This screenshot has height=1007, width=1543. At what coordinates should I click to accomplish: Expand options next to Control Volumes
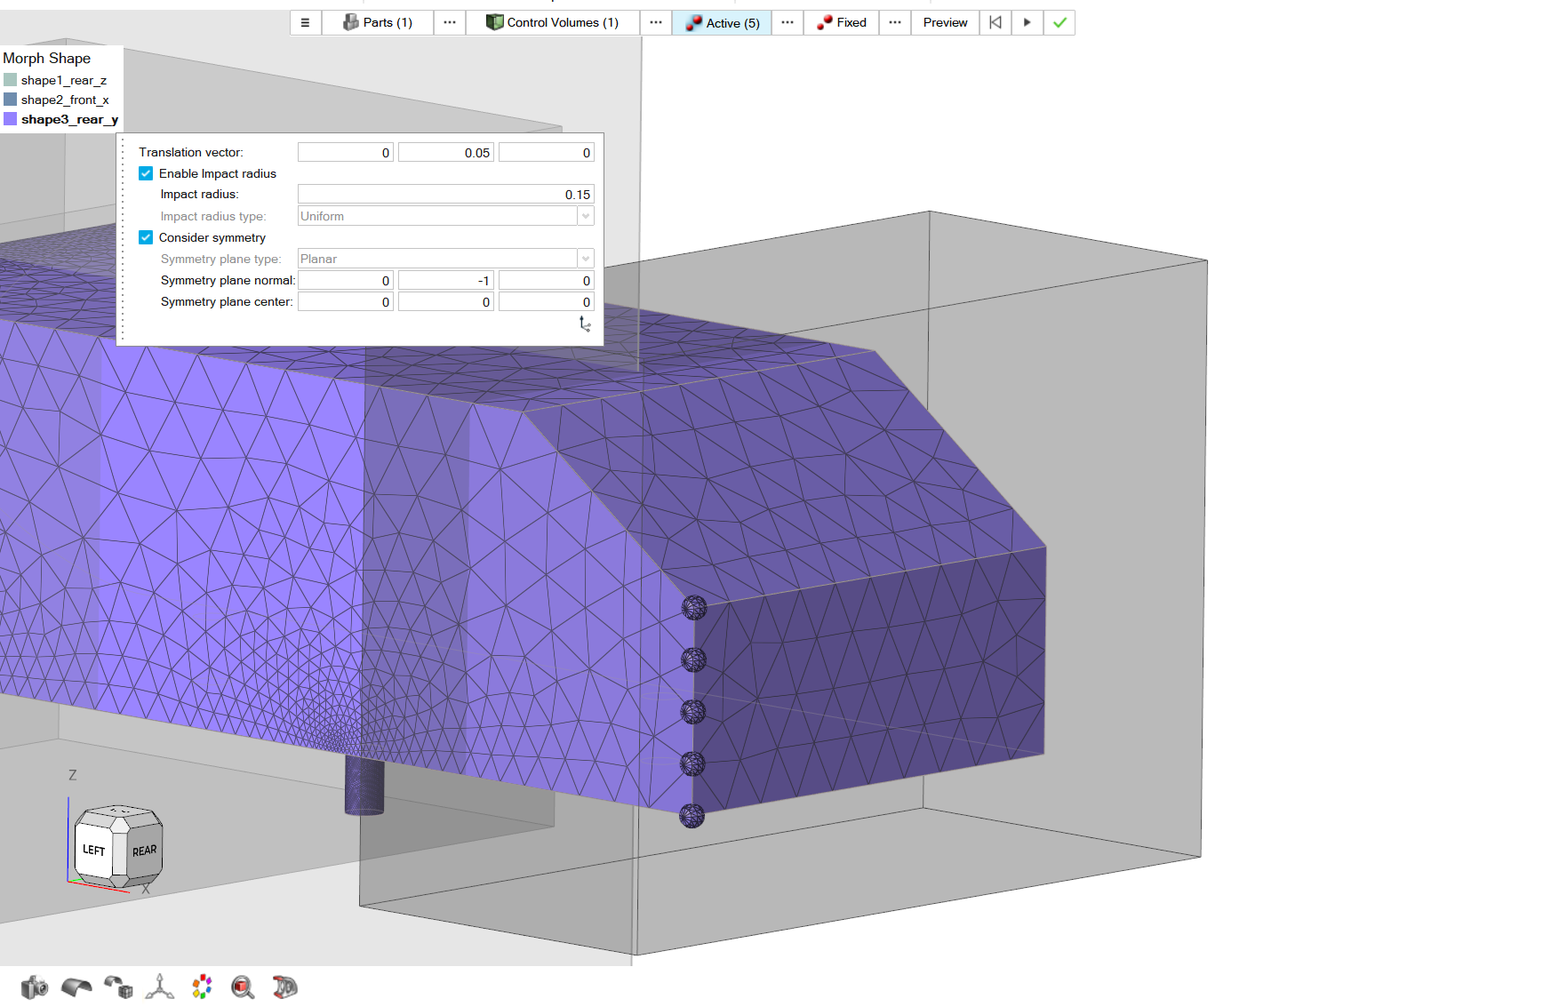click(x=656, y=23)
